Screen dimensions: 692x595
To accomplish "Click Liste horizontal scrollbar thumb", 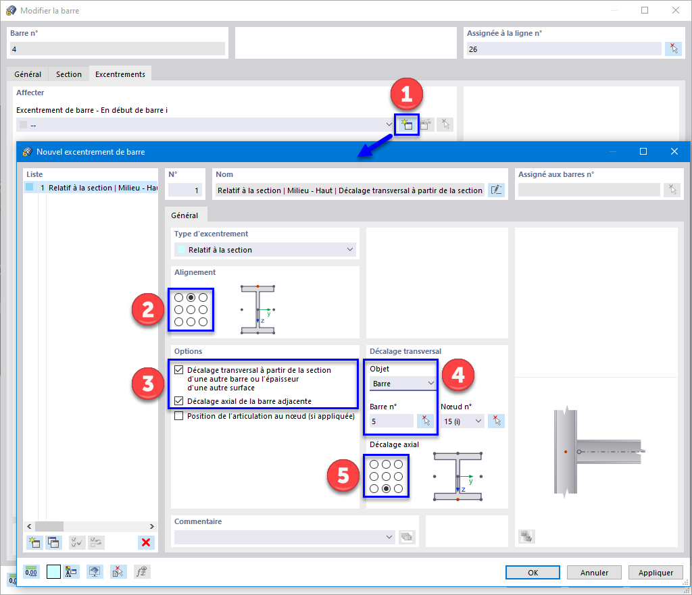I will point(49,526).
